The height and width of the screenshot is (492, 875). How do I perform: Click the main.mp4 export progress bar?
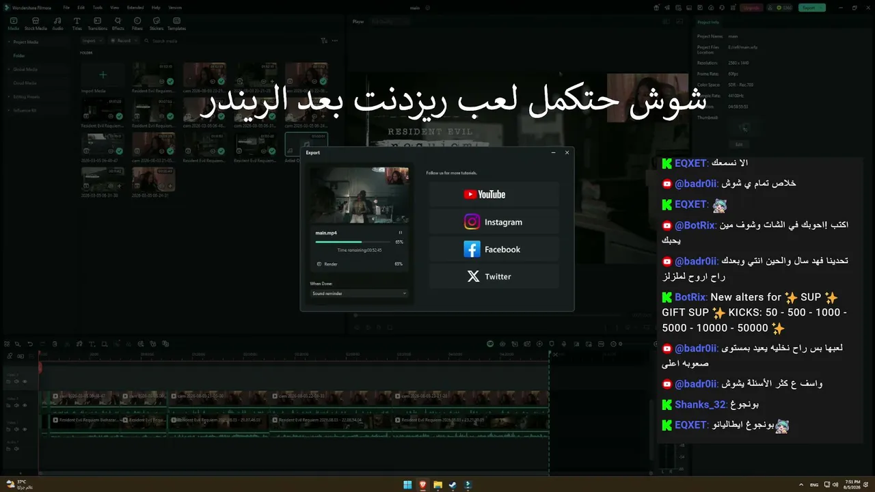pos(354,242)
